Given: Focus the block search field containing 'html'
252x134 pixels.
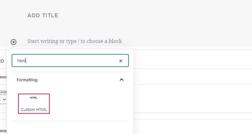Looking at the screenshot, I should [x=70, y=61].
